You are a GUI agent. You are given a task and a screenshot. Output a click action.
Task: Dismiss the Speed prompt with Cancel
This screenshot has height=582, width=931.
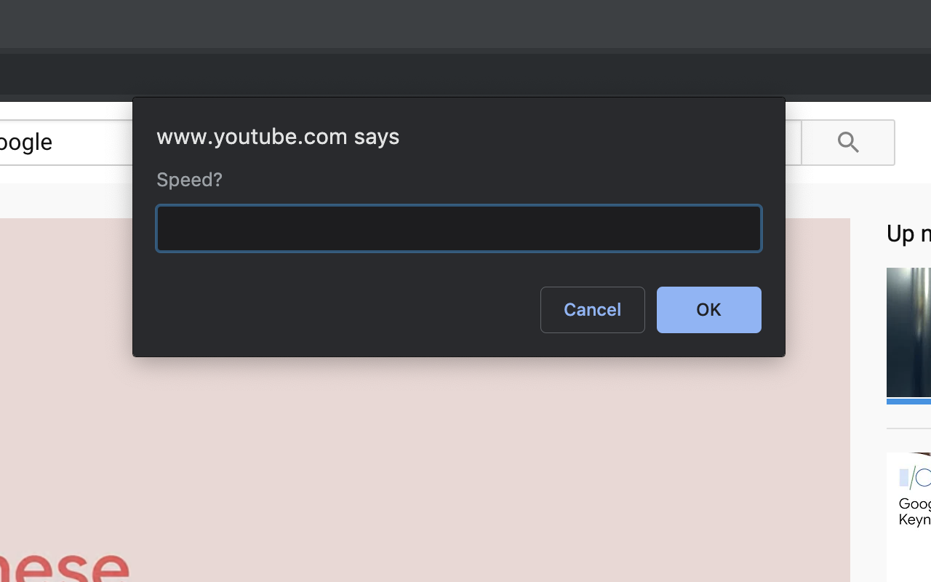tap(592, 309)
